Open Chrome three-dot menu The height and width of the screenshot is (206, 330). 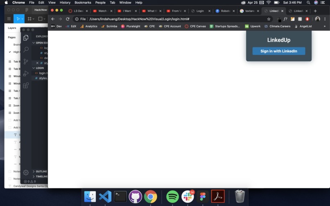tap(325, 19)
